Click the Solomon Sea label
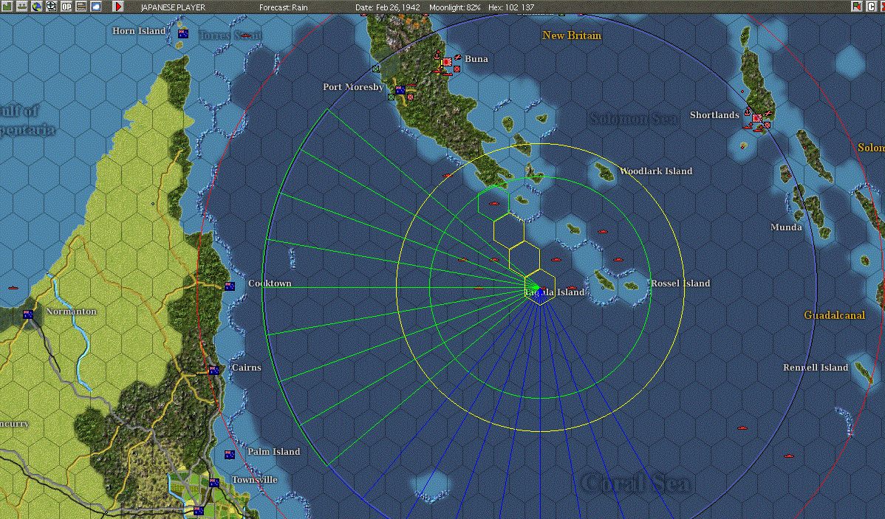 click(633, 119)
